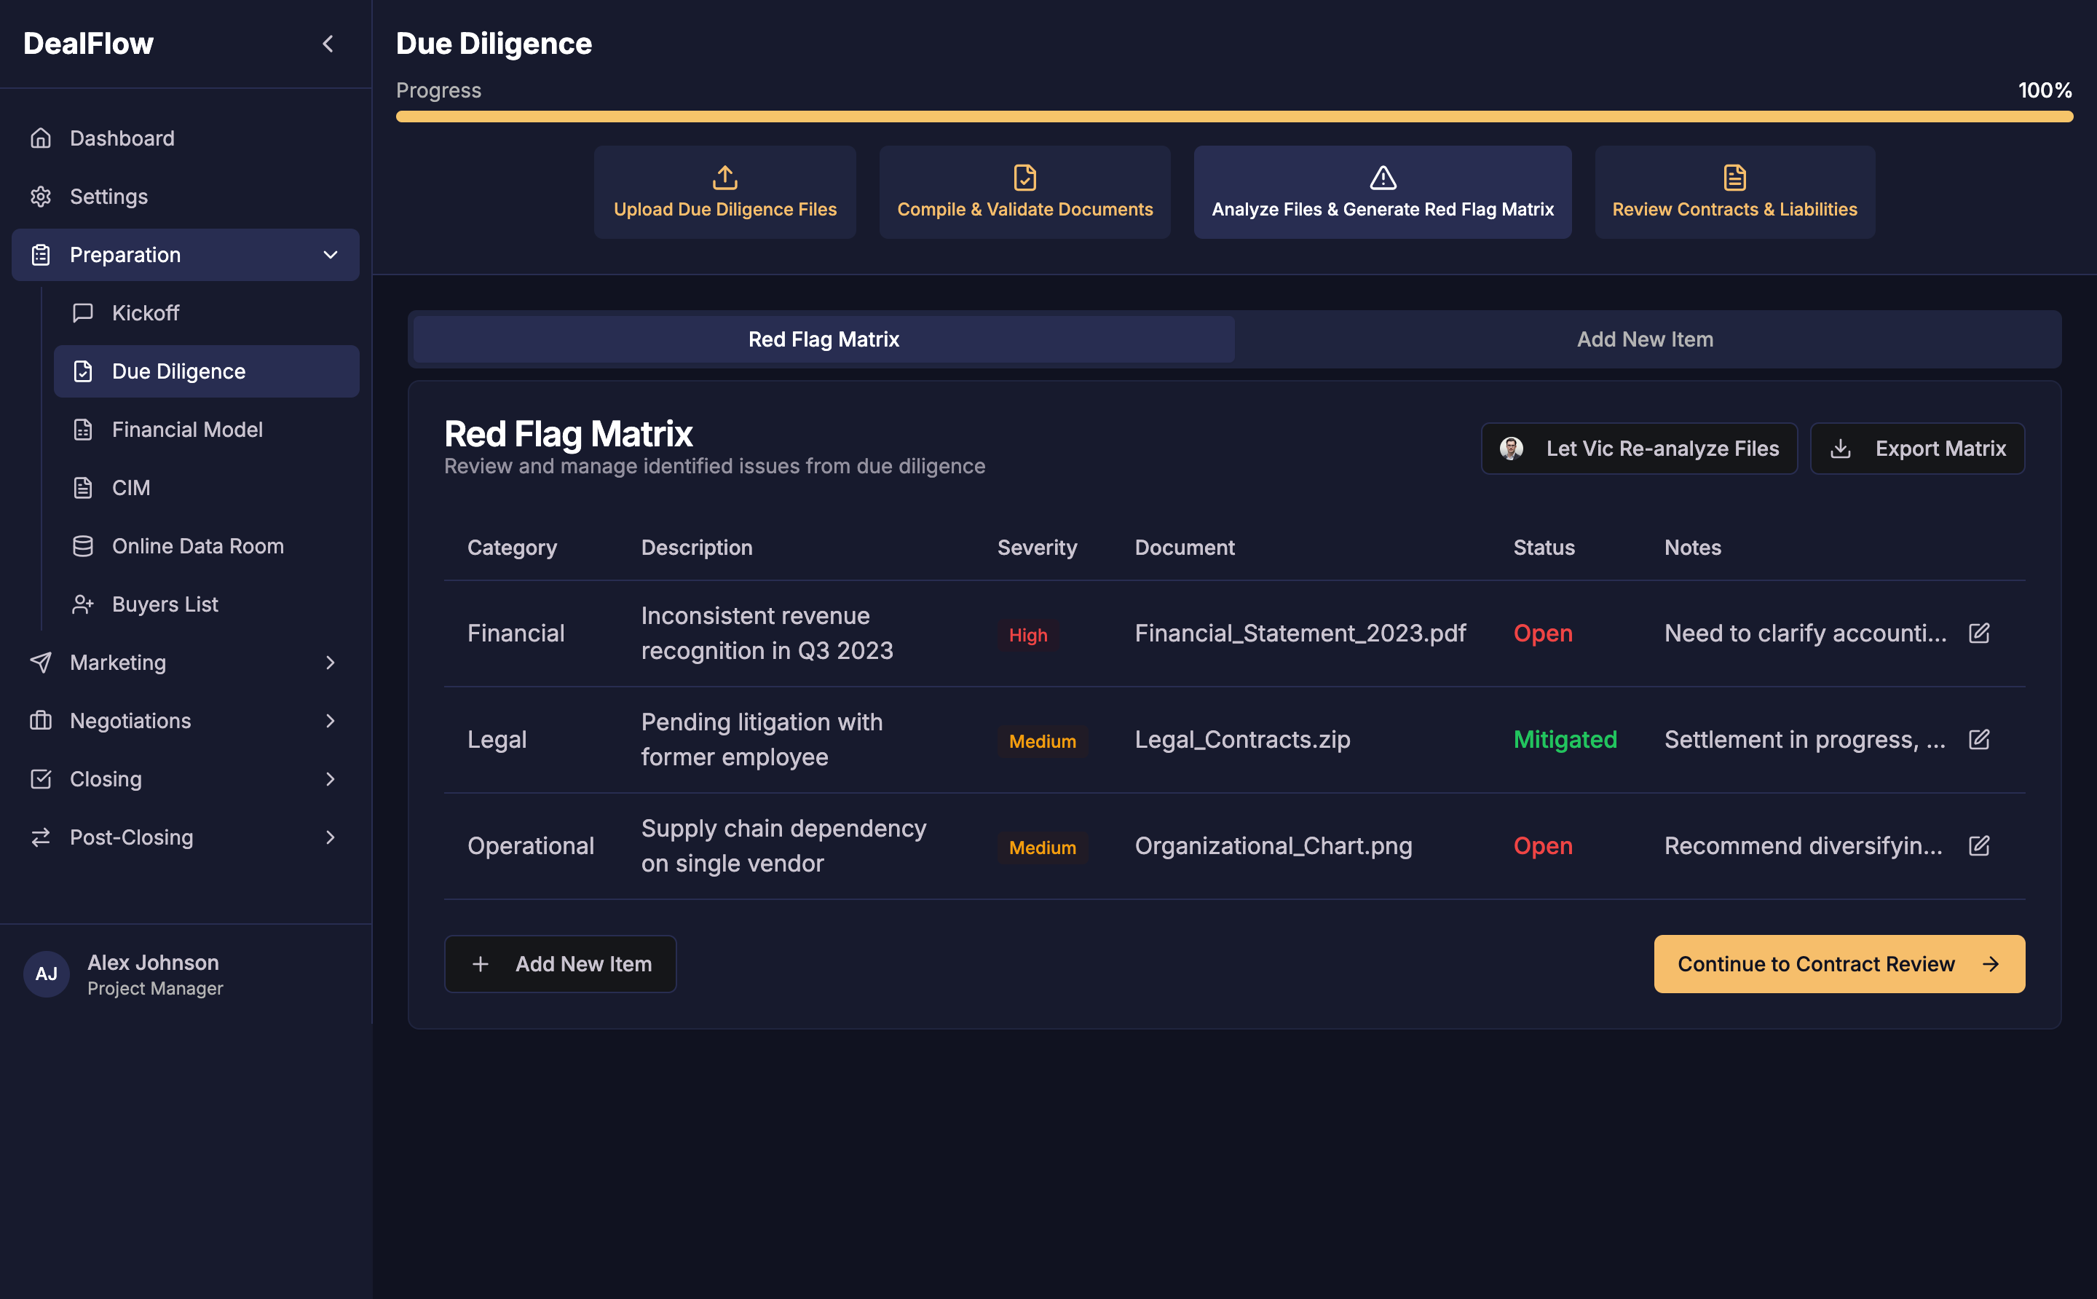Switch to the Add New Item tab
The image size is (2097, 1299).
point(1643,339)
